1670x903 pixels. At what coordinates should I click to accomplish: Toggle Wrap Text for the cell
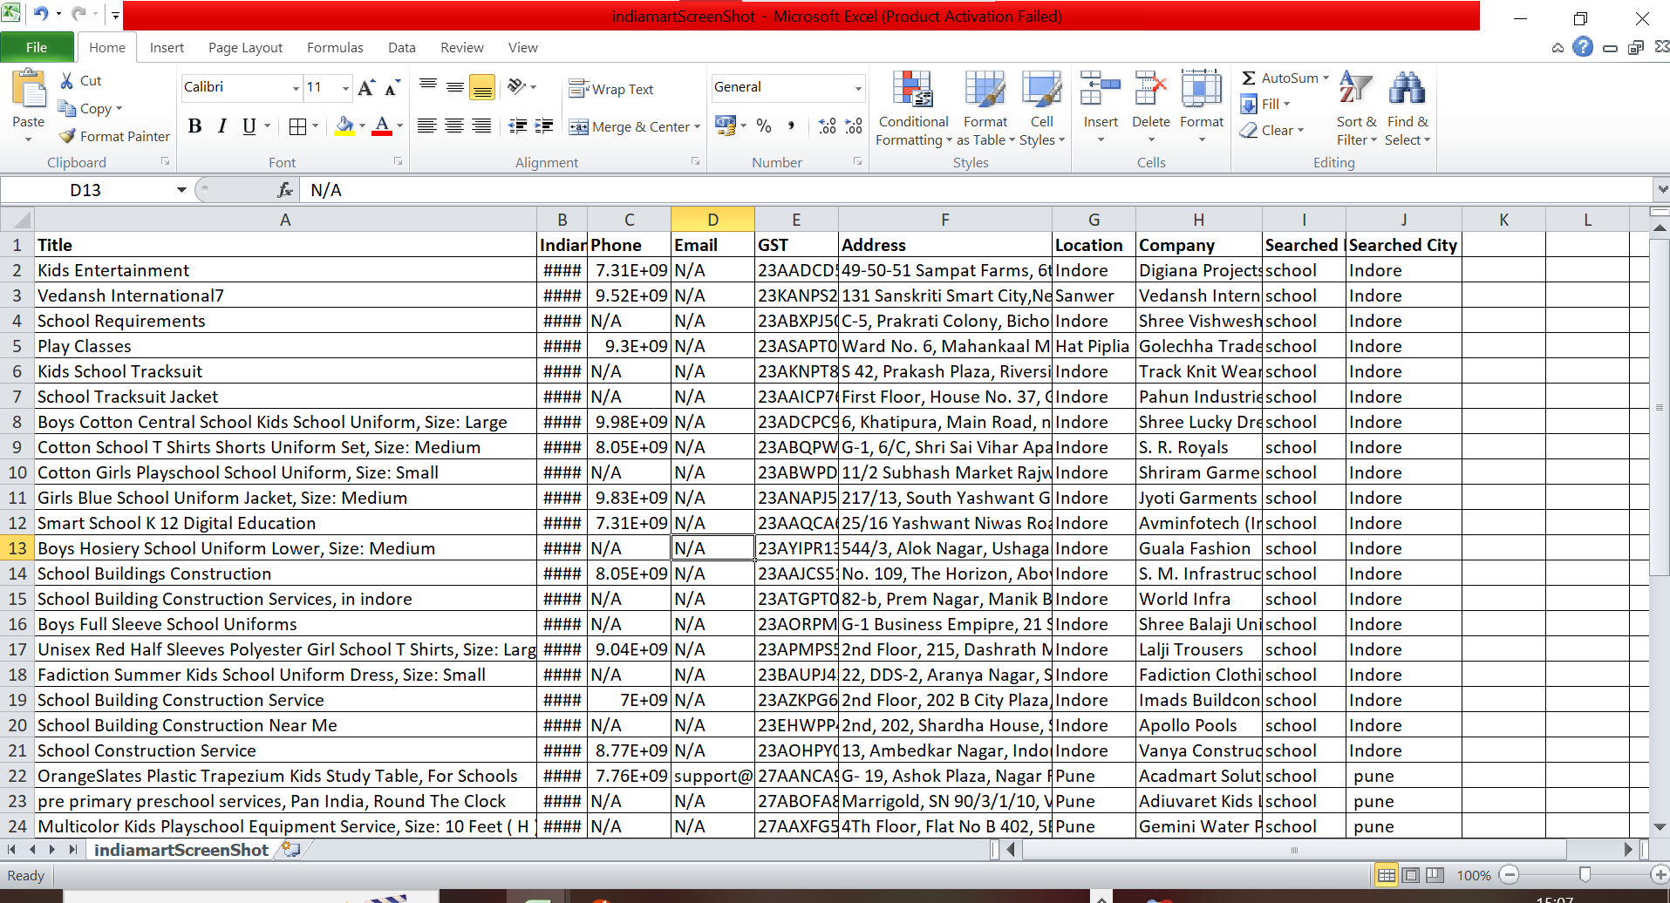[x=611, y=89]
